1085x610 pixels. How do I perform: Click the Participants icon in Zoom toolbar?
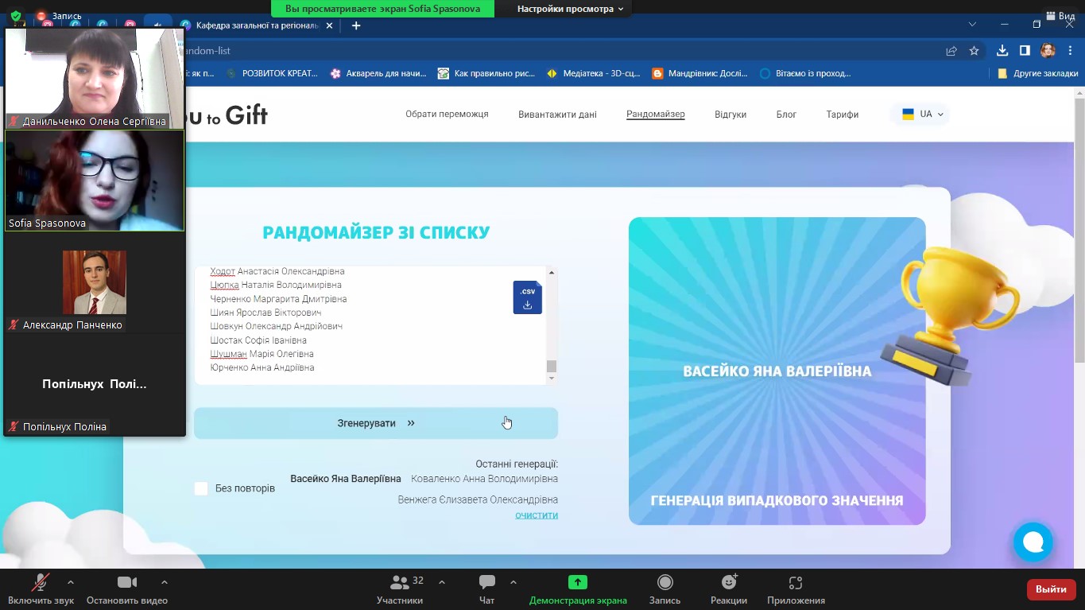[x=400, y=583]
